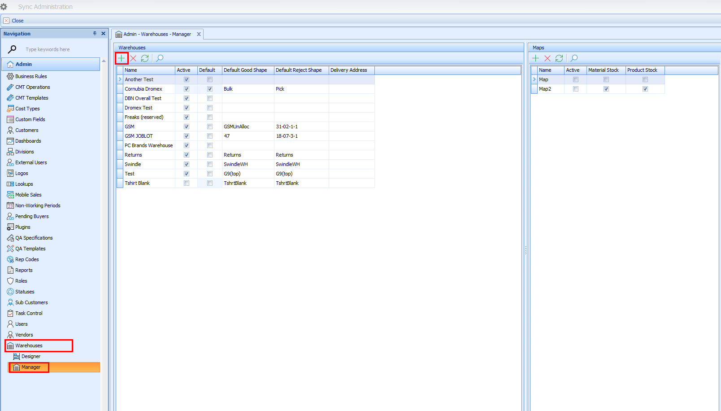Sort by Delivery Address column
Screen dimensions: 721x411
coord(352,70)
